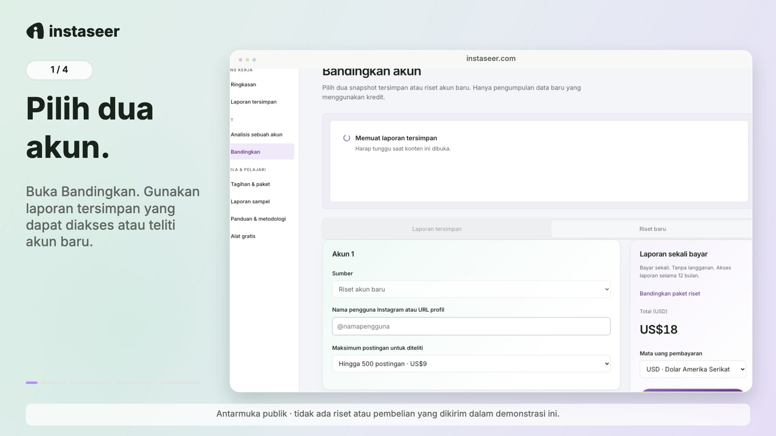Switch to the Laporan tersimpan tab
The height and width of the screenshot is (436, 776).
(x=437, y=229)
